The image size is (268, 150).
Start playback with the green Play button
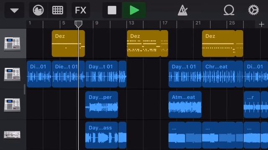pos(134,10)
